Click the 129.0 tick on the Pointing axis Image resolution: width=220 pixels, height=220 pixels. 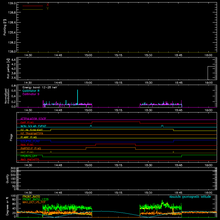(12, 3)
